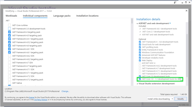The image size is (192, 107).
Task: Check .NET Framework 4.7 SDK
Action: tap(9, 62)
